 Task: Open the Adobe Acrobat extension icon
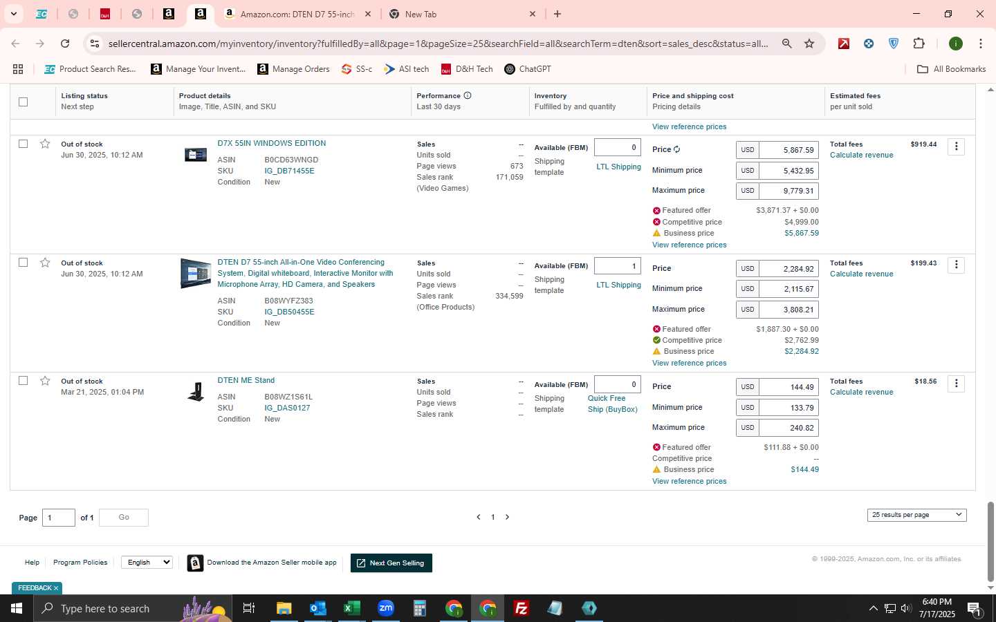click(x=844, y=44)
